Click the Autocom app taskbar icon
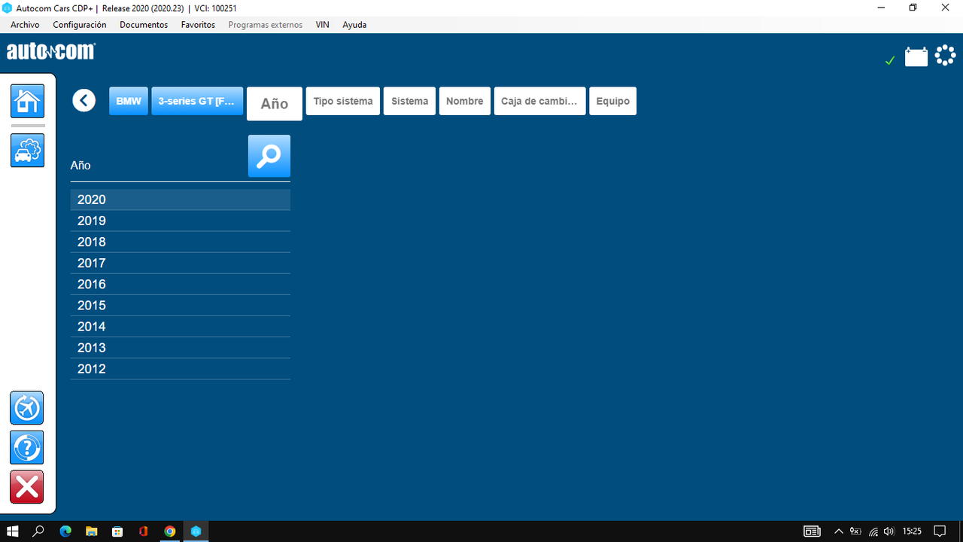 click(x=196, y=531)
